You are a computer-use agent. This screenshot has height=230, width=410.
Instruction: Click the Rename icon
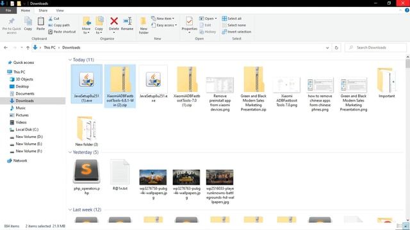127,21
